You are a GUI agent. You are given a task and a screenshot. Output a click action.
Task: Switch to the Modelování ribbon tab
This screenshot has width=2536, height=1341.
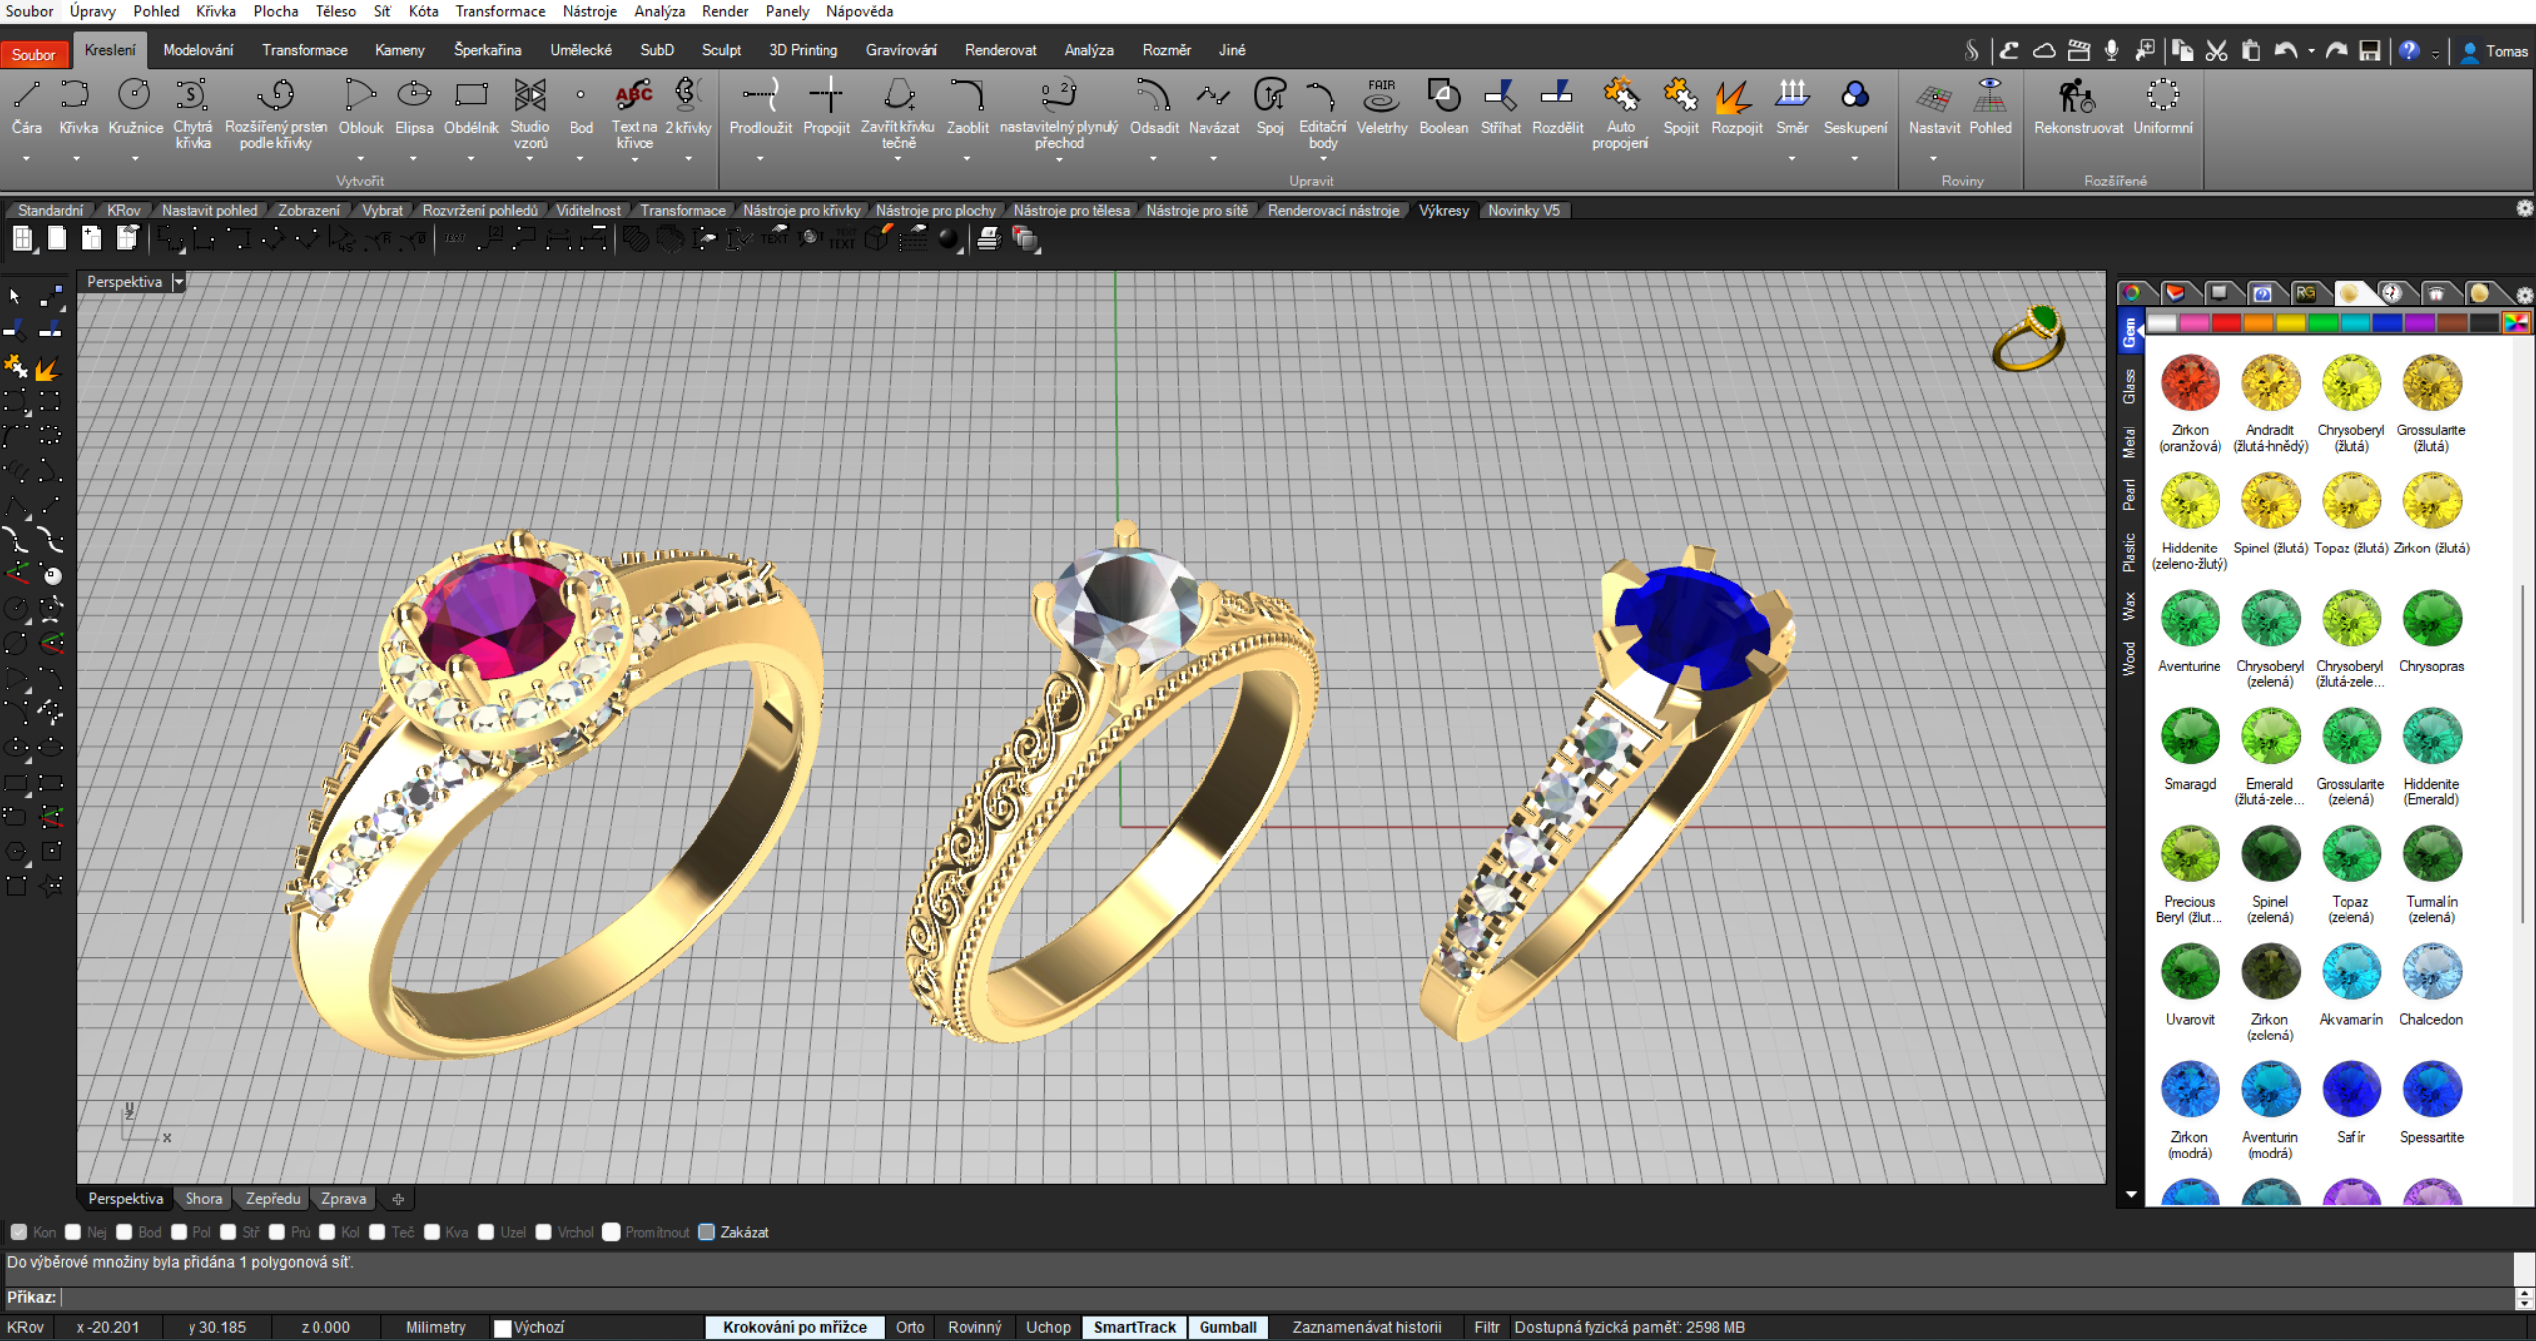coord(198,50)
